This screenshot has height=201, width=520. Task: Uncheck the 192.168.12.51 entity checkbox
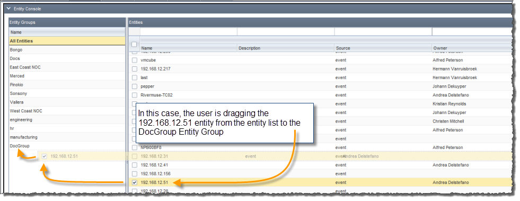tap(134, 182)
